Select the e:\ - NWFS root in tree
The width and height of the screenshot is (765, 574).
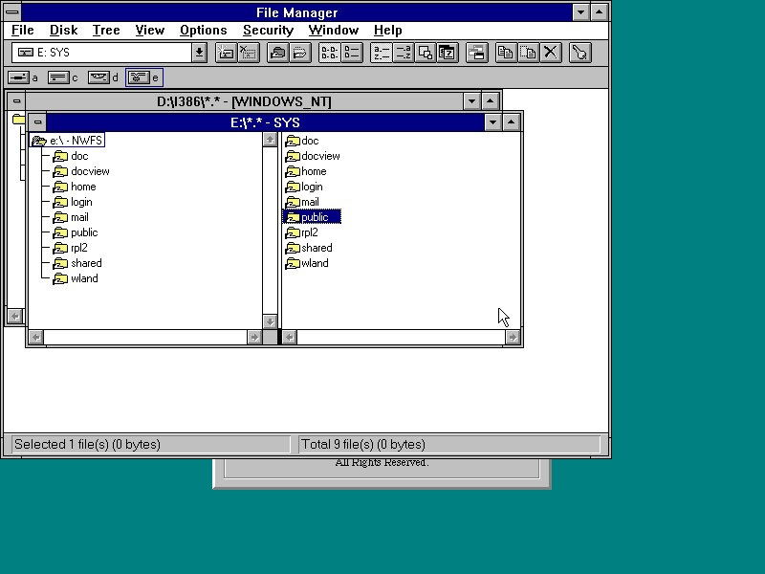coord(67,141)
